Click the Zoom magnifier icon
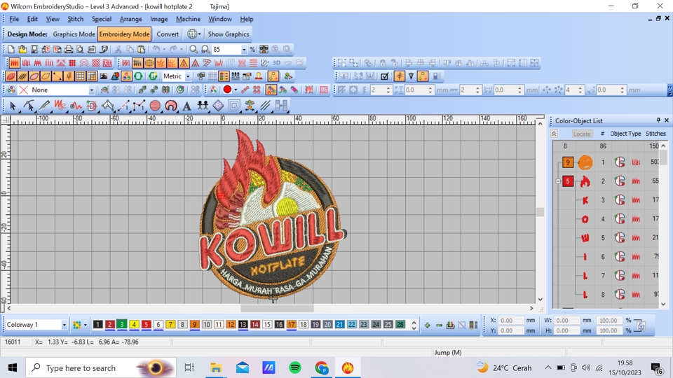The image size is (673, 378). 193,49
